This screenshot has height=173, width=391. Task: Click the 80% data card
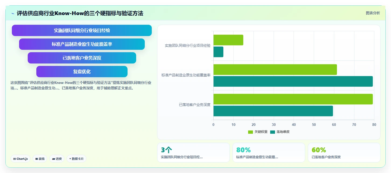269,153
